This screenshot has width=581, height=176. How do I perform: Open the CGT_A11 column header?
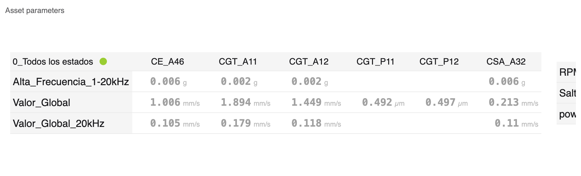point(238,61)
